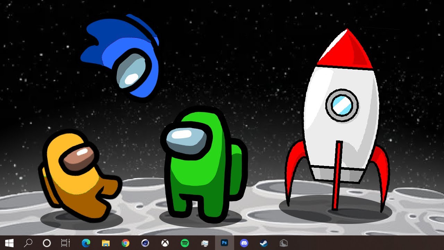Open the monitor app icon beside Spotify
Viewport: 444px width, 250px height.
tap(205, 243)
